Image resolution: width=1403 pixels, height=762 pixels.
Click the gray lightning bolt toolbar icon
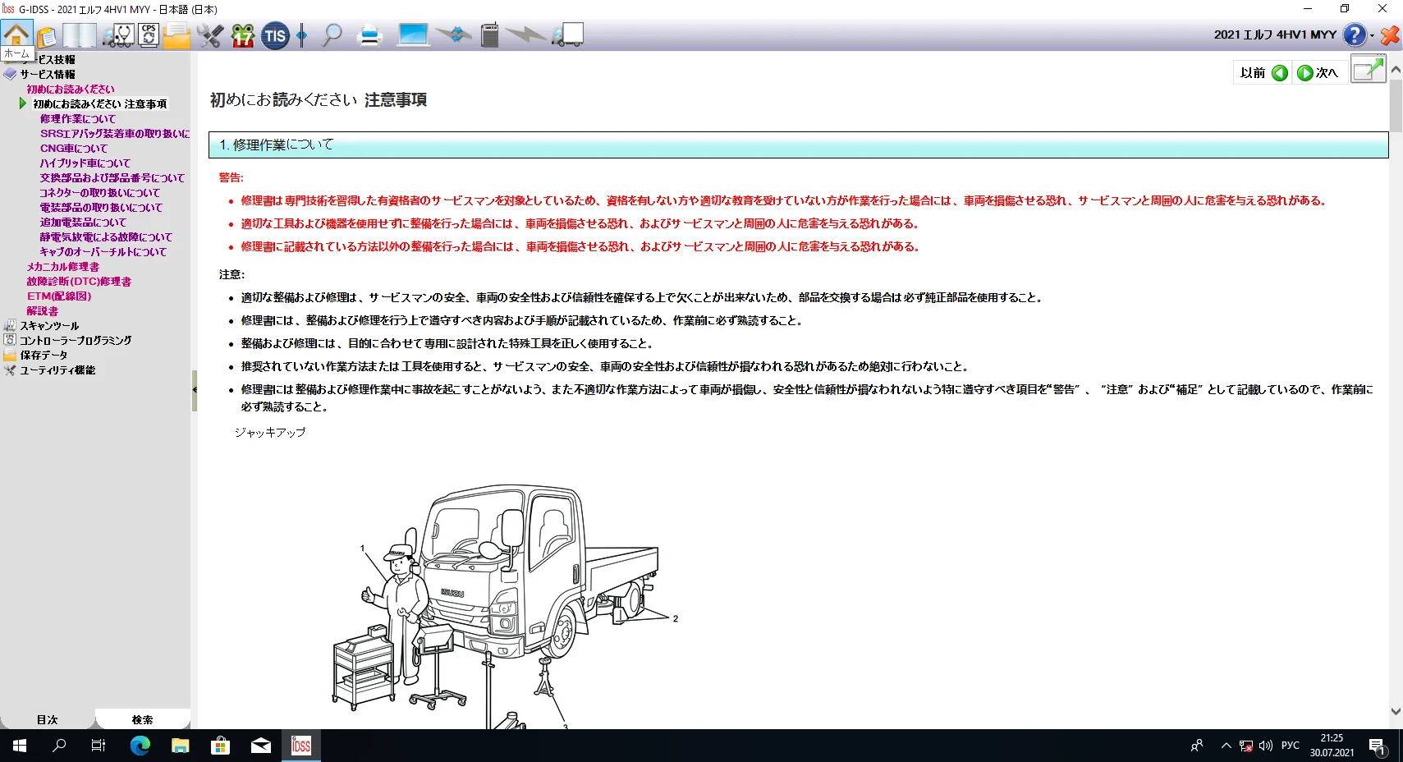[526, 34]
